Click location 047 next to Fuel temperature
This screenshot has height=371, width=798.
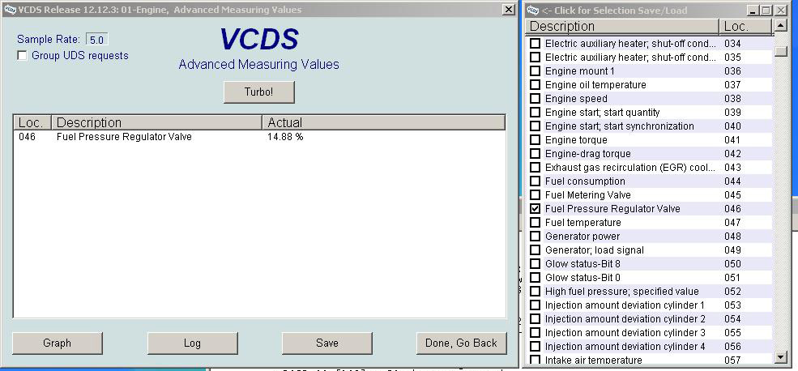[x=732, y=222]
